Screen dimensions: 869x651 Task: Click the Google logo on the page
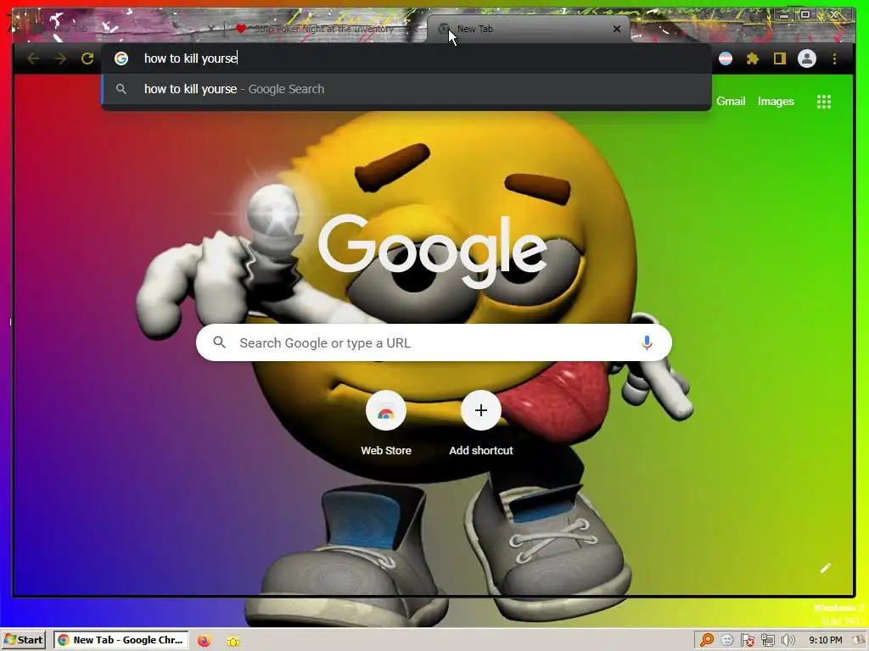click(x=433, y=252)
